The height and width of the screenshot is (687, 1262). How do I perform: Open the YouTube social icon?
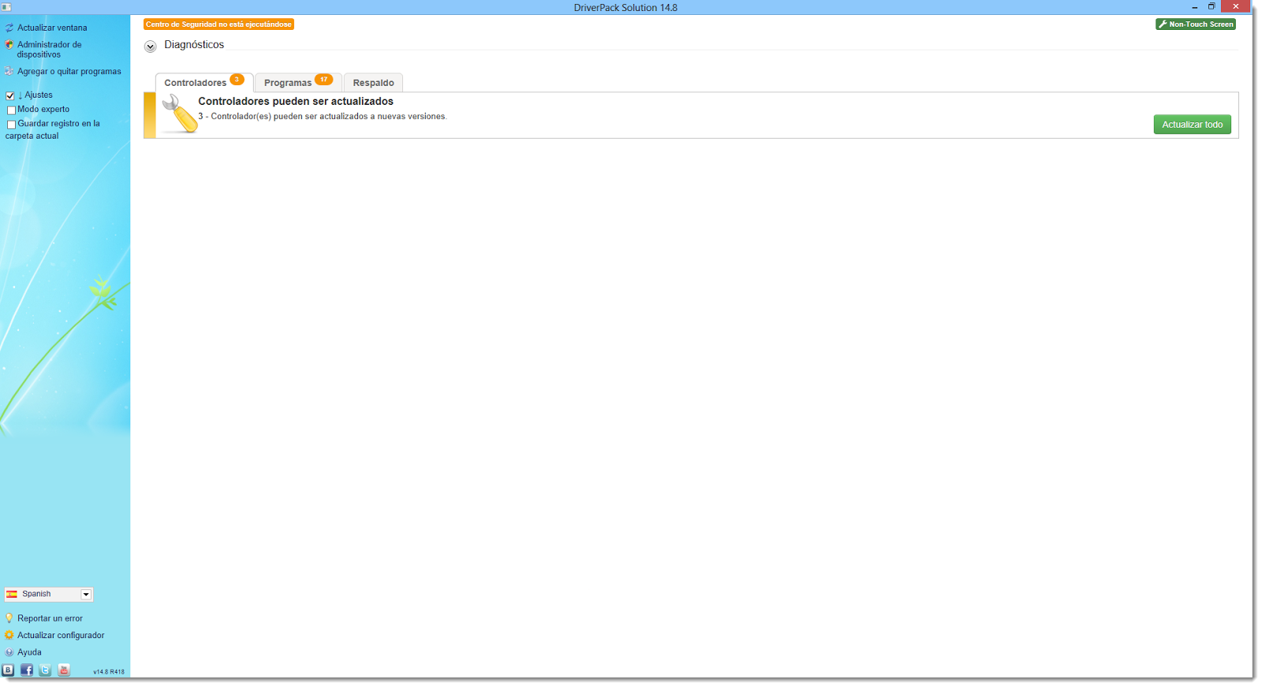click(64, 670)
